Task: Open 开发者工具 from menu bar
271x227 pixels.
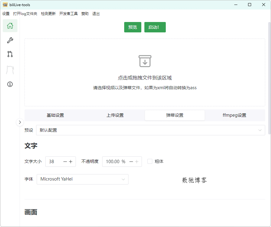Action: coord(69,14)
